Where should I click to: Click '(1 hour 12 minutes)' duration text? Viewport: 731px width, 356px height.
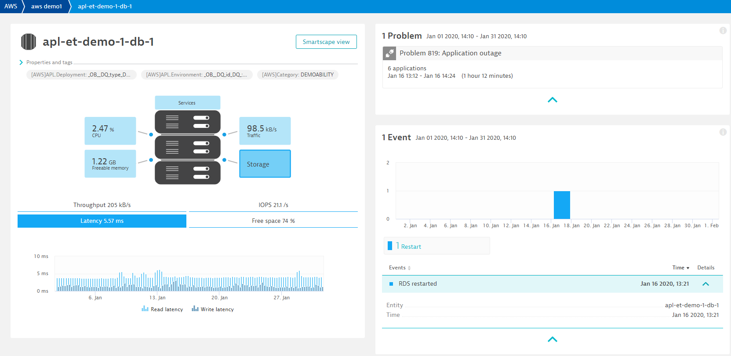pos(487,76)
